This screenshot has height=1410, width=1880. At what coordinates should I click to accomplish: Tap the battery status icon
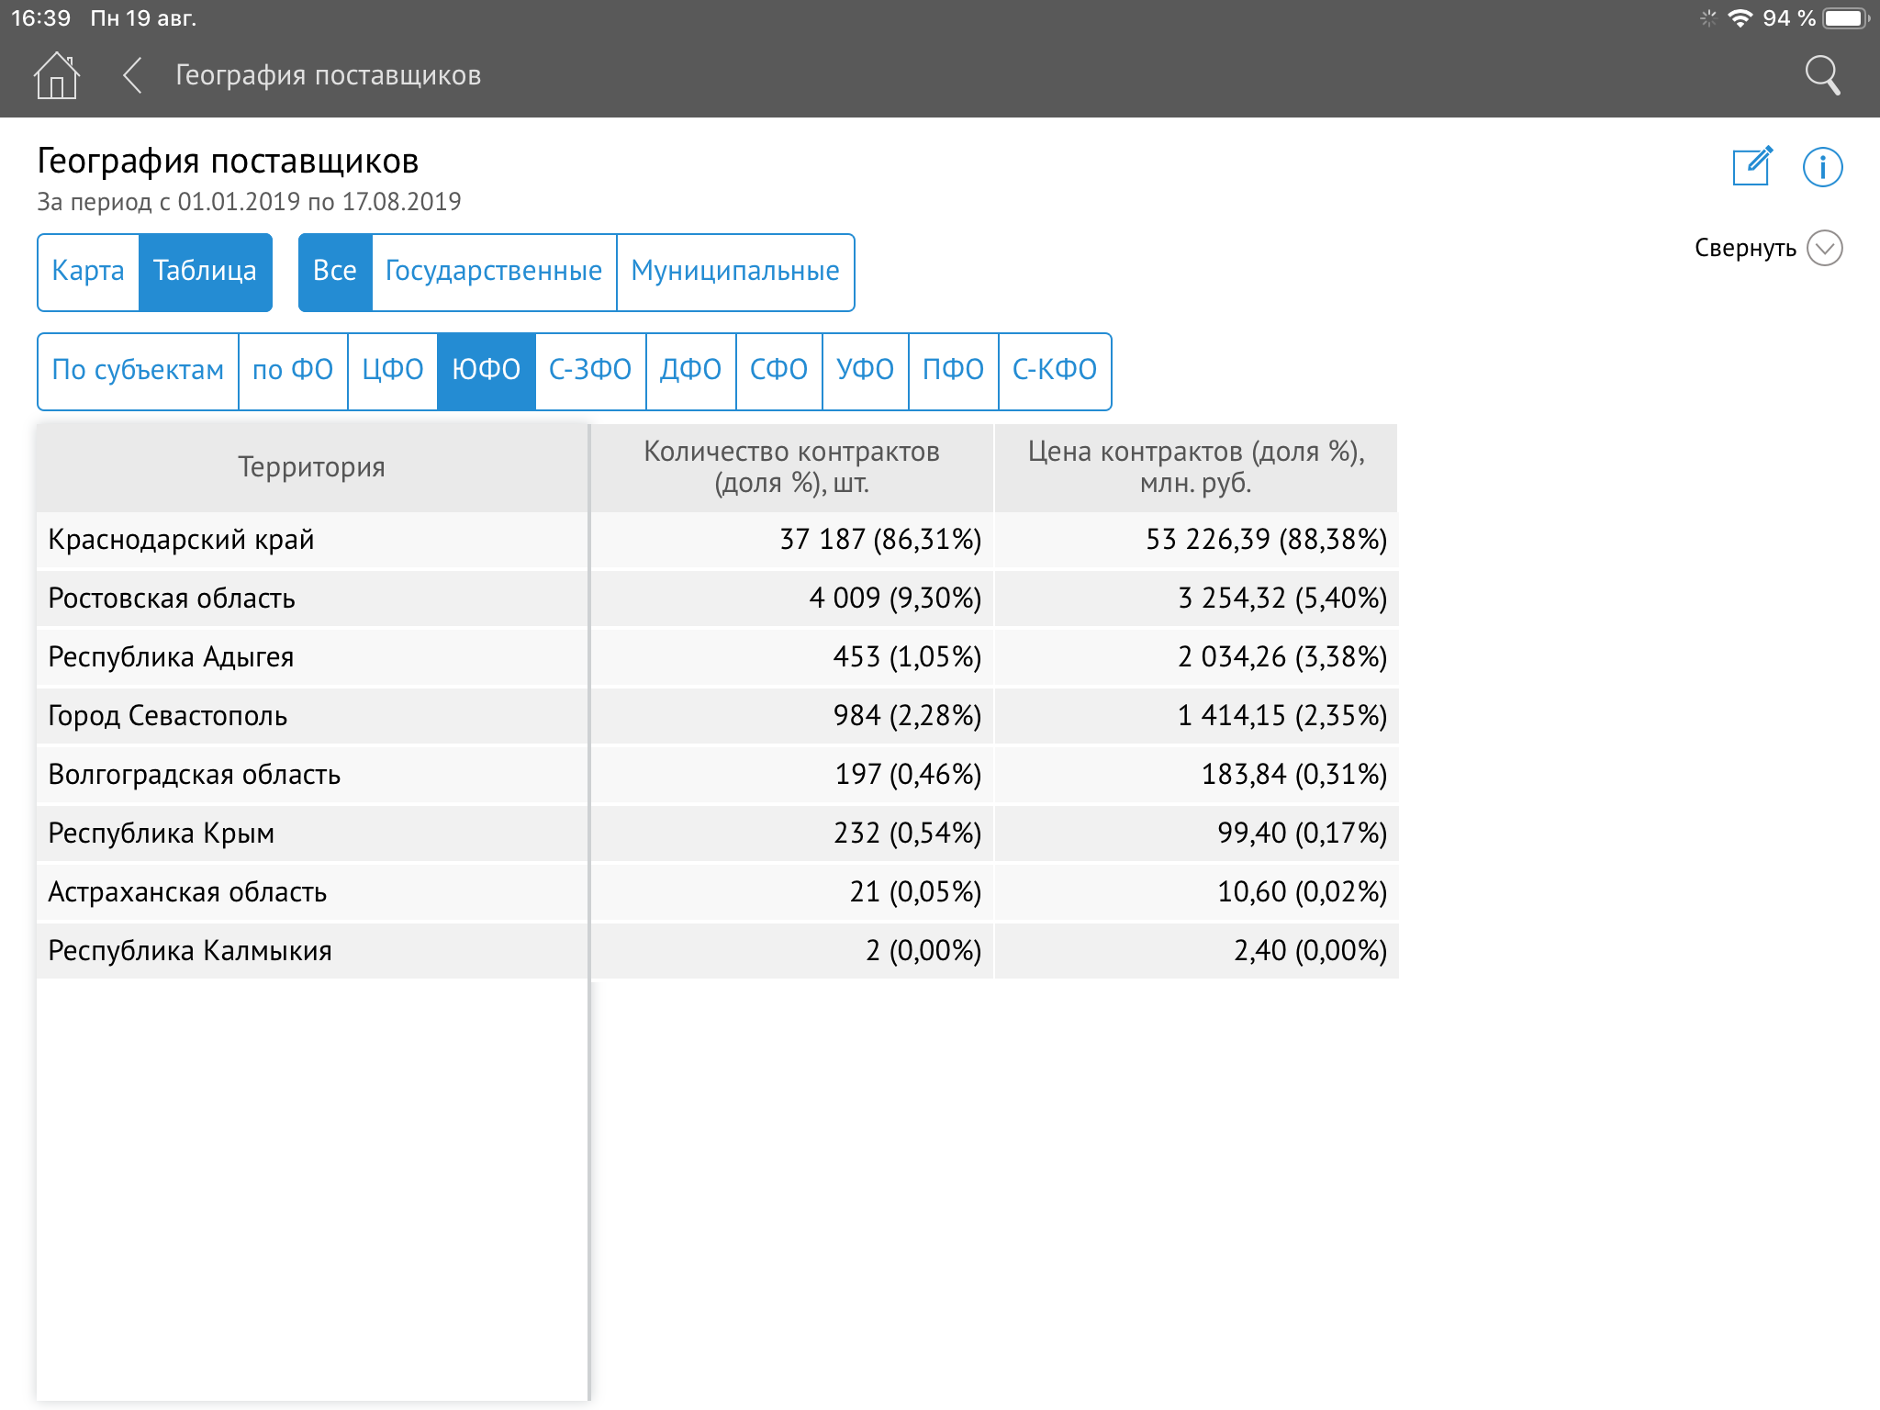(1845, 18)
